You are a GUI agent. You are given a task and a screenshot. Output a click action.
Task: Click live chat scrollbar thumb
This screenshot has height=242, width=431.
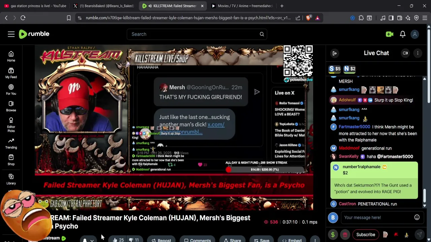[x=424, y=195]
